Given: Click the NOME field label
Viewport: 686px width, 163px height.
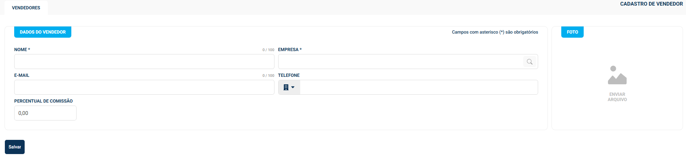Looking at the screenshot, I should tap(22, 50).
